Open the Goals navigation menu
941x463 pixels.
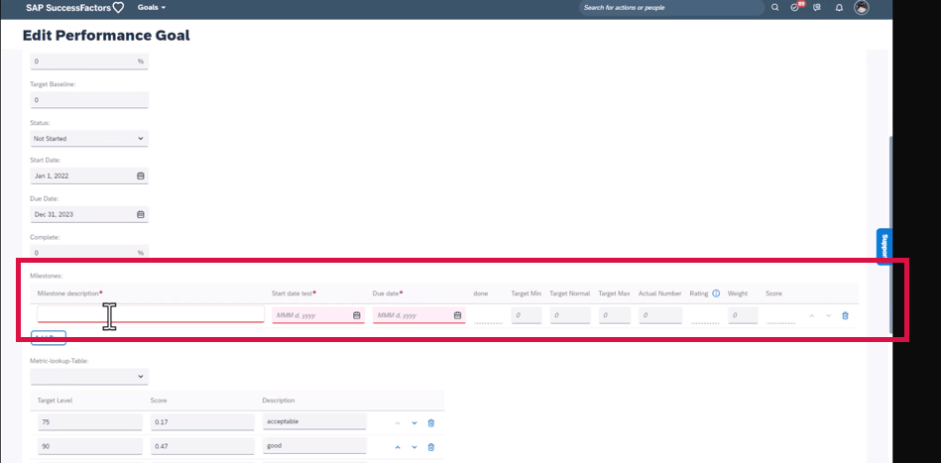click(x=151, y=7)
